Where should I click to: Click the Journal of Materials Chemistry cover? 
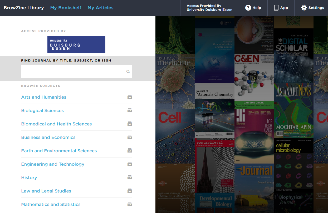(x=214, y=110)
